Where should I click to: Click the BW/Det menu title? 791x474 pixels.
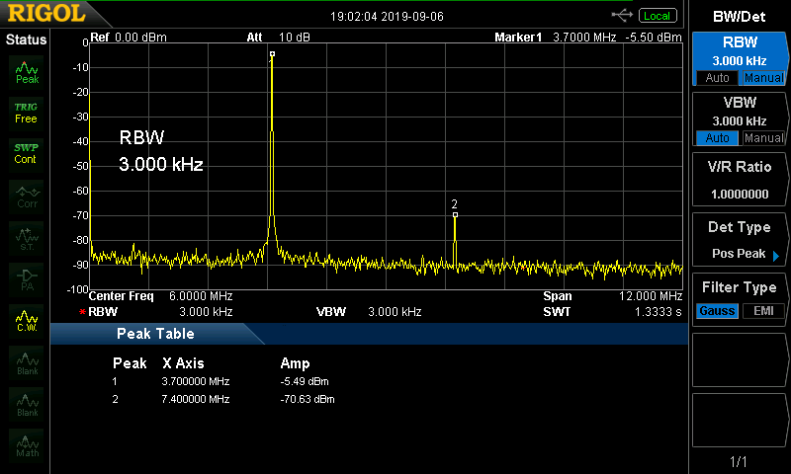tap(739, 16)
